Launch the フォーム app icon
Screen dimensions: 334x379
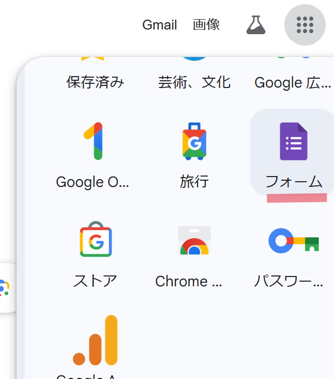click(x=294, y=141)
